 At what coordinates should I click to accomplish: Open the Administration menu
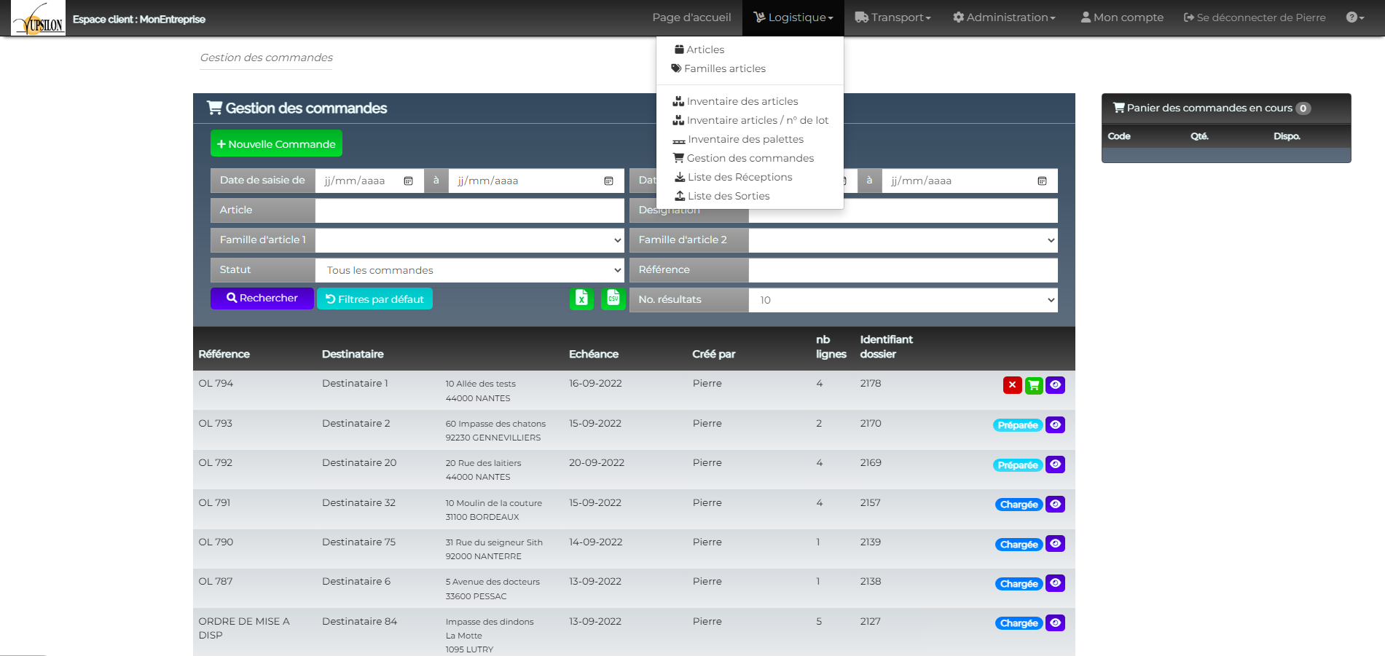click(x=1004, y=17)
